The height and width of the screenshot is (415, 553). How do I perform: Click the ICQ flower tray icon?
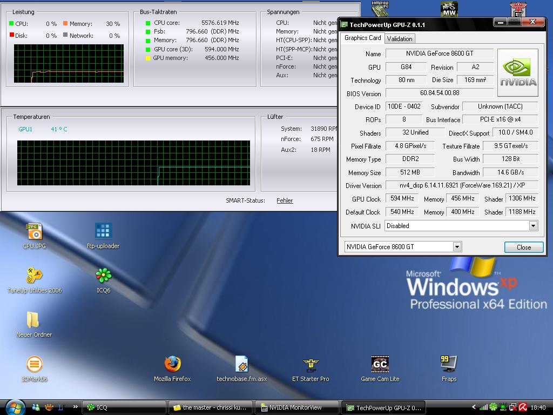493,407
